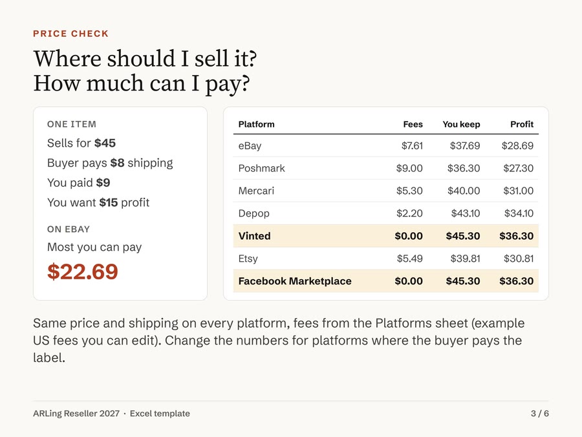The image size is (582, 437).
Task: Click the highlighted Vinted row
Action: (385, 236)
